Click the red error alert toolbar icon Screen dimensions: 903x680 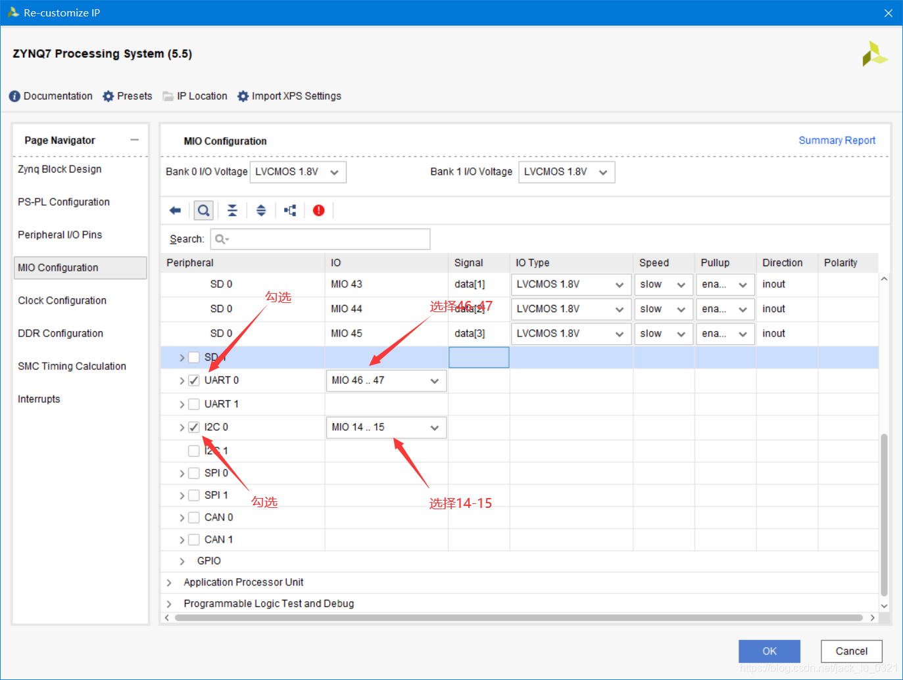point(319,210)
